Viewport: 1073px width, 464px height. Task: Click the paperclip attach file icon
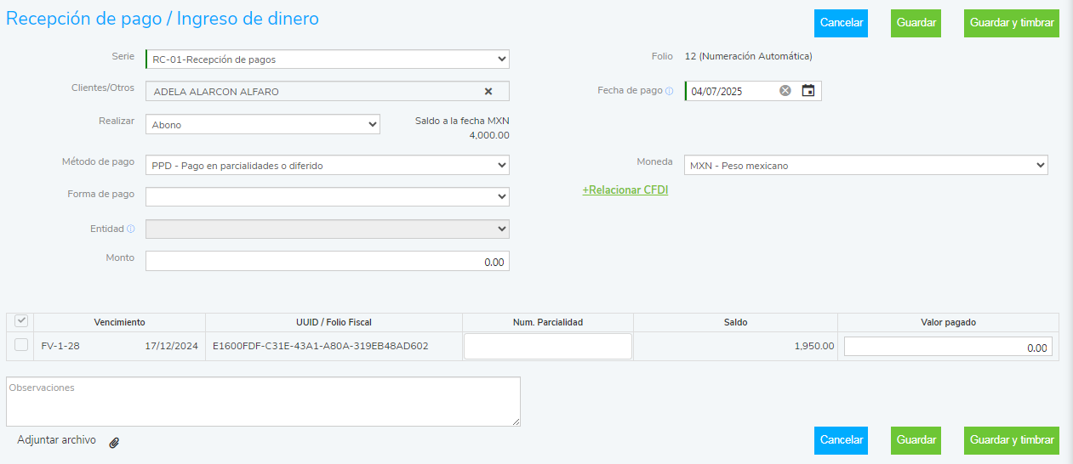(114, 442)
